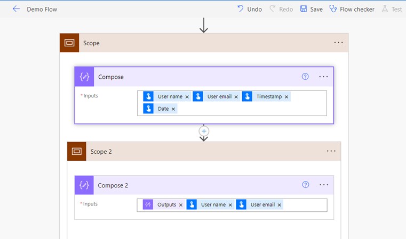The width and height of the screenshot is (406, 239).
Task: Click the Scope action icon
Action: 69,43
